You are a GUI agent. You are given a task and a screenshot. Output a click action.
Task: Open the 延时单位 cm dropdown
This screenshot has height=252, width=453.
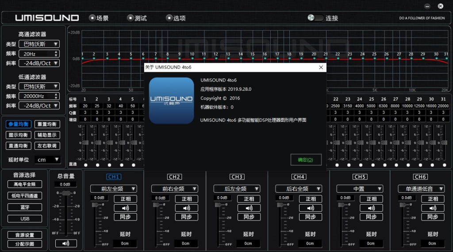click(x=48, y=160)
